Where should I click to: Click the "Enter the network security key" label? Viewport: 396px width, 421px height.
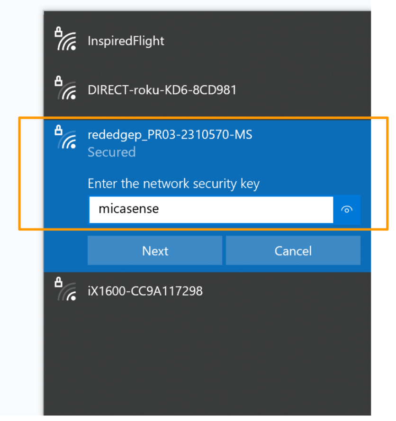[x=173, y=184]
